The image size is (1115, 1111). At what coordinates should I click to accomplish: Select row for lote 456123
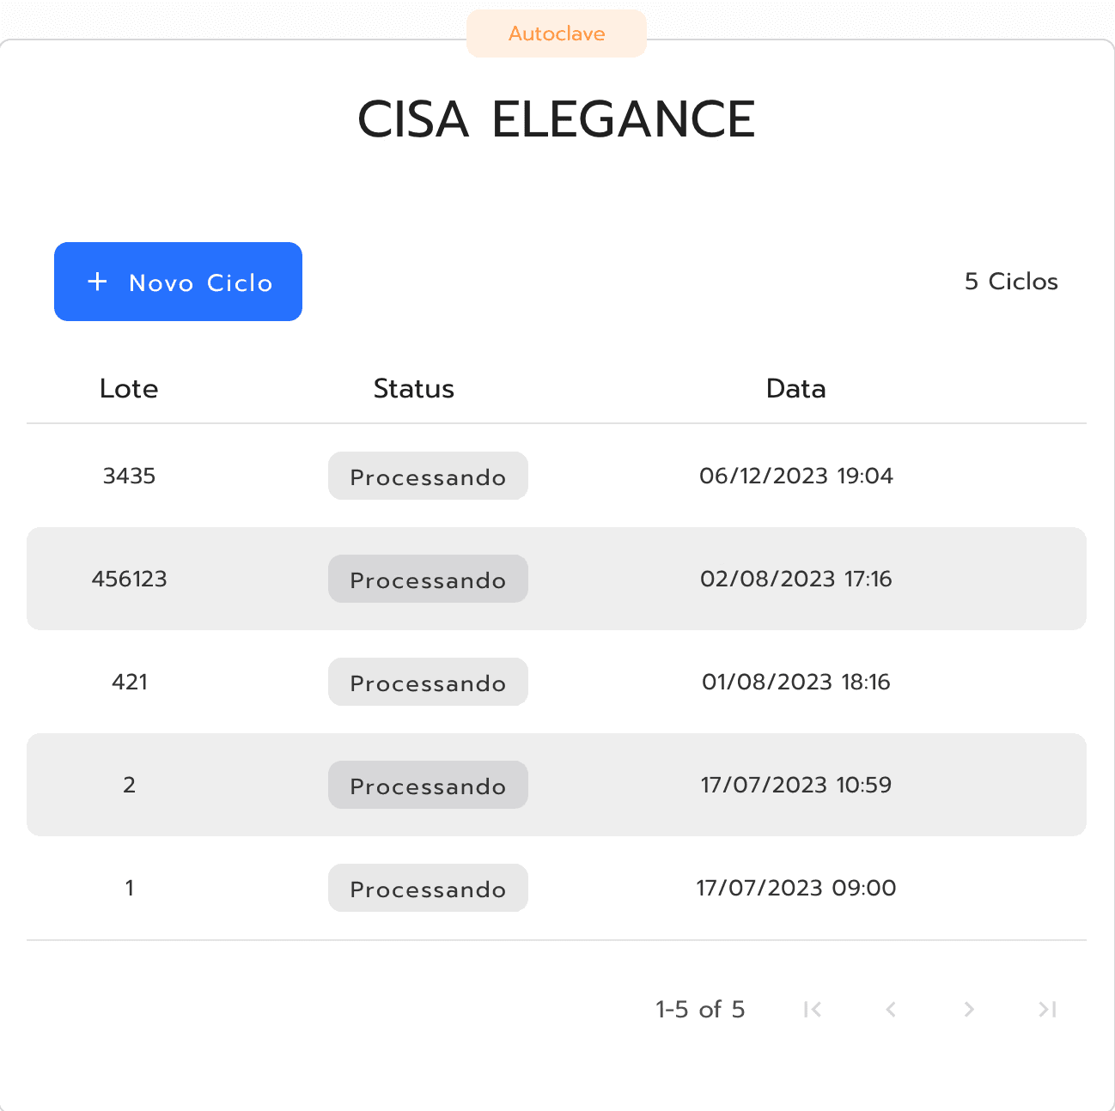tap(557, 579)
